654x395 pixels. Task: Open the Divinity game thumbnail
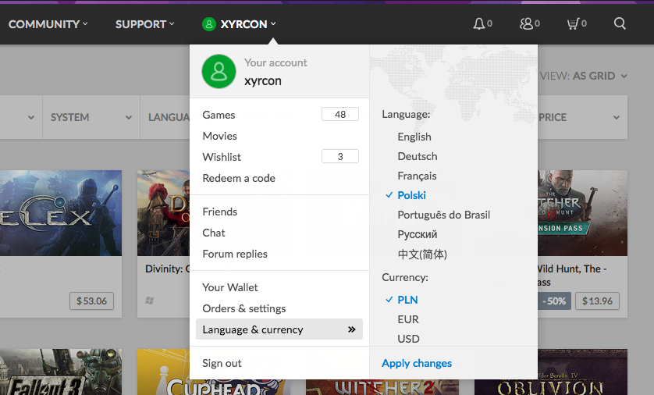click(164, 213)
